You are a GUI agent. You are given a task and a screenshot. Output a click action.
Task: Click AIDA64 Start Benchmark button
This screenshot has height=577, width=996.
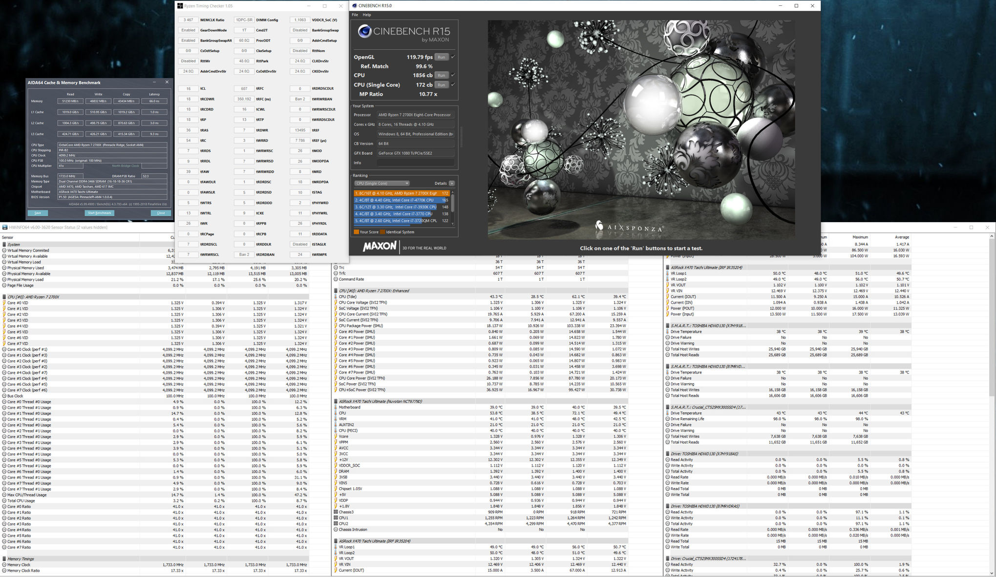[99, 213]
